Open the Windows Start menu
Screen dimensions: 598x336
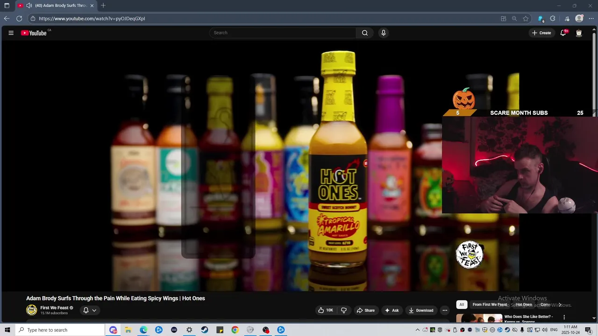[7, 330]
